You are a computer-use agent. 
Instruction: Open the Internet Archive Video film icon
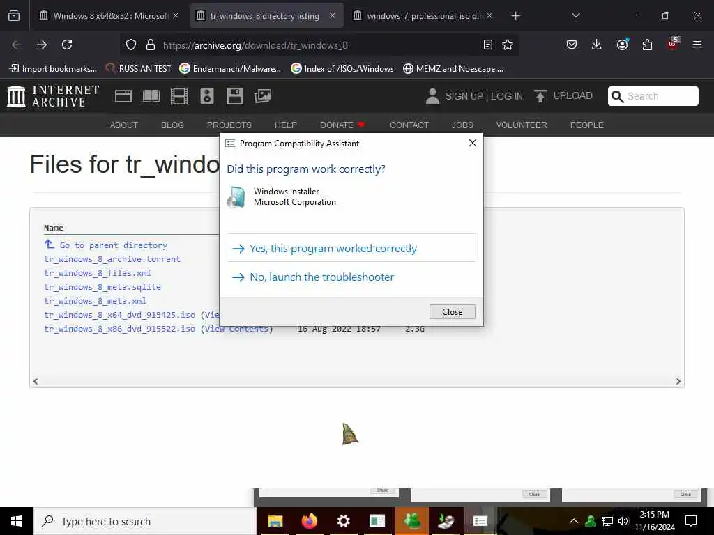tap(179, 96)
